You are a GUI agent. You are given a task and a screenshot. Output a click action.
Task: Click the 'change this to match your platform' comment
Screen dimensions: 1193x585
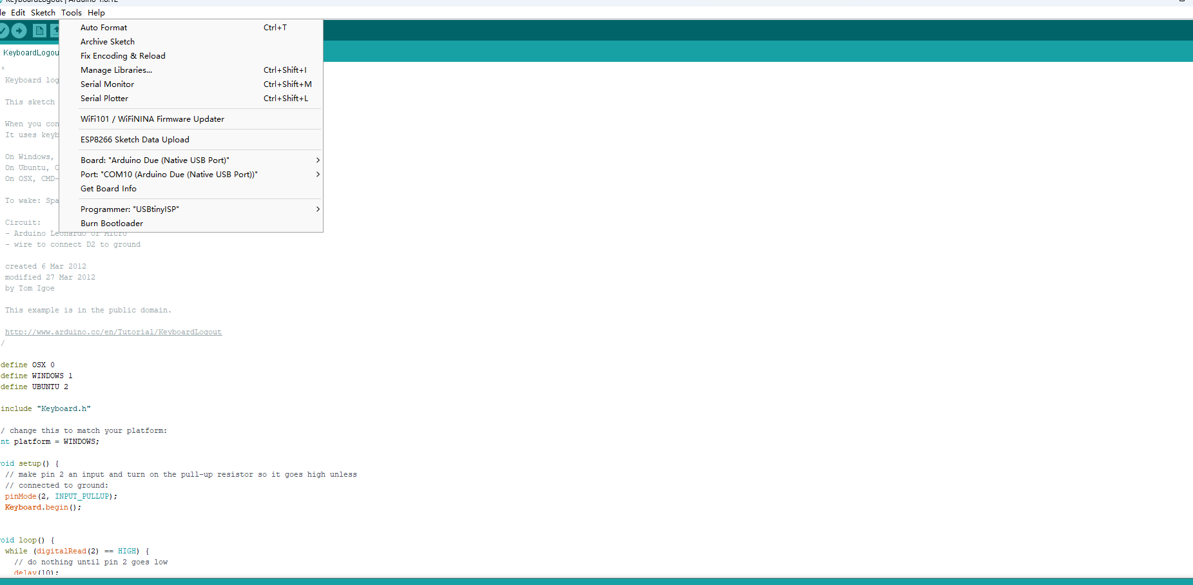click(x=84, y=430)
